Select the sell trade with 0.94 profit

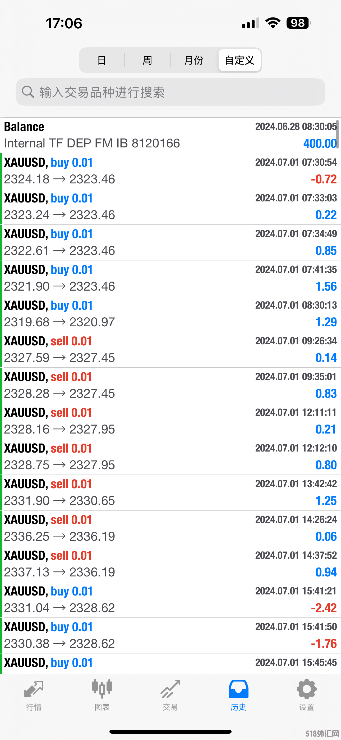[170, 564]
